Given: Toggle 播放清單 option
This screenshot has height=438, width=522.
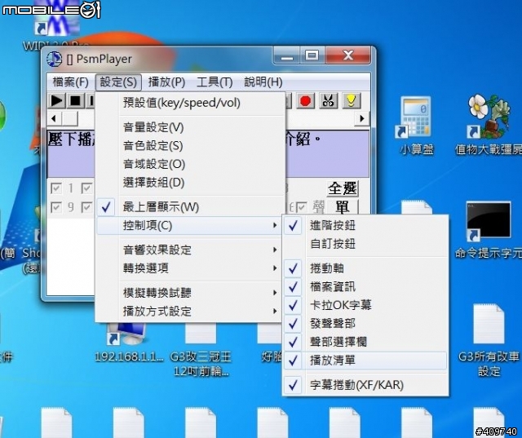Looking at the screenshot, I should 365,361.
